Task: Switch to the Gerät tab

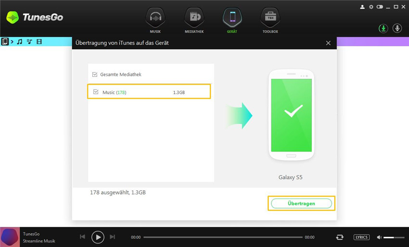Action: (x=232, y=20)
